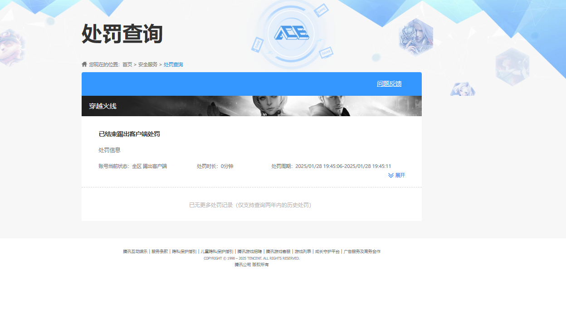Open 成长守护平台 footer link
This screenshot has width=566, height=320.
(x=327, y=251)
